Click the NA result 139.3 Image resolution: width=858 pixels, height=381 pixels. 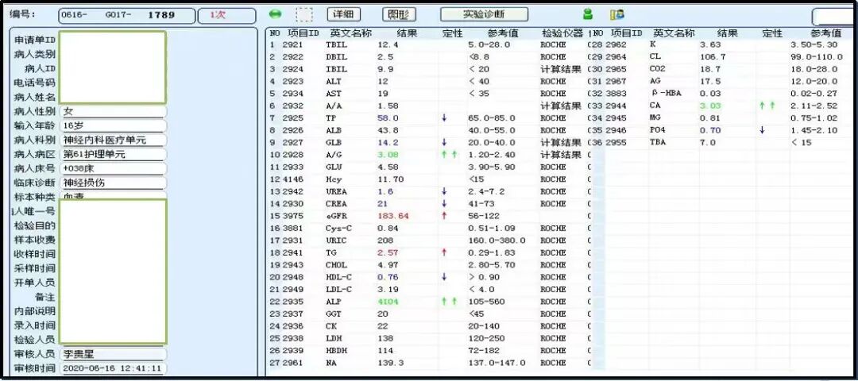[390, 363]
